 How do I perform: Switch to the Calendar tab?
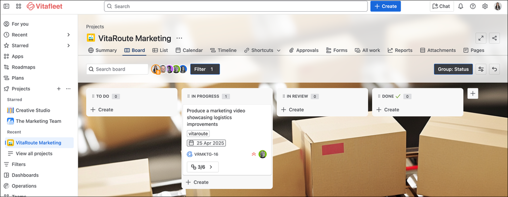click(189, 50)
